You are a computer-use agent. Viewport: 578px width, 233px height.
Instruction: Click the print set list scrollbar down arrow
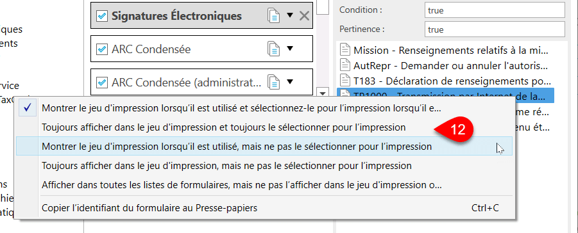(x=323, y=93)
